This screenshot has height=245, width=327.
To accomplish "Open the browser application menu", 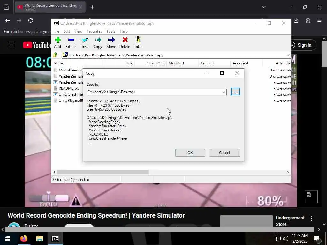I will 319,20.
